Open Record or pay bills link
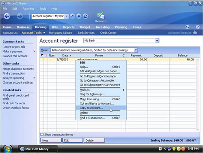 click(14, 47)
